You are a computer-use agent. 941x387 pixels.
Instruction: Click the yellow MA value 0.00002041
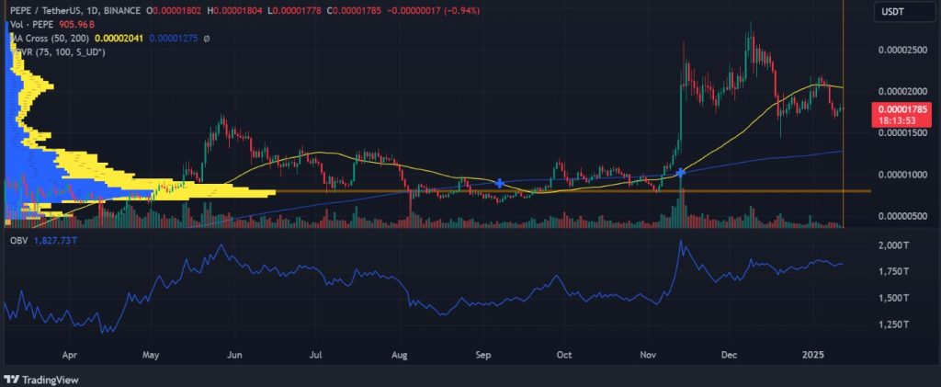119,39
